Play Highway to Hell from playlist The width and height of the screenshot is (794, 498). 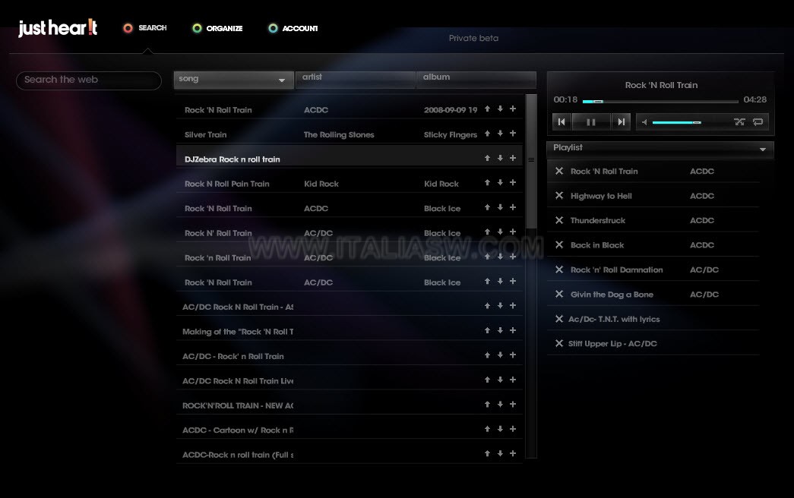click(601, 196)
